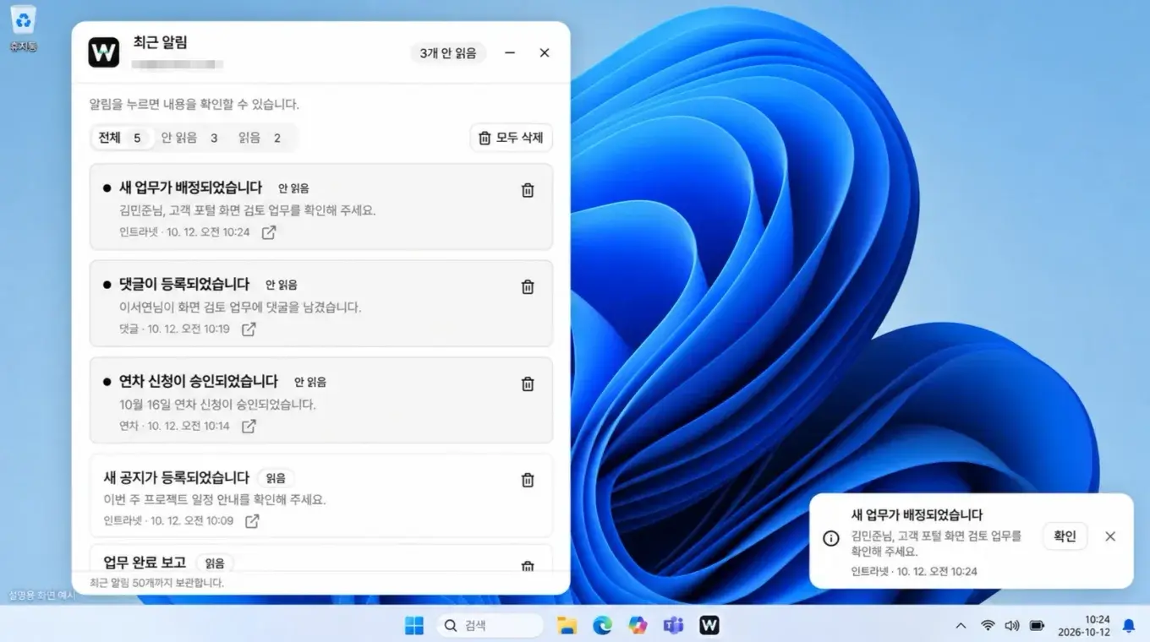Click the Windows Start button
Image resolution: width=1150 pixels, height=642 pixels.
[414, 625]
